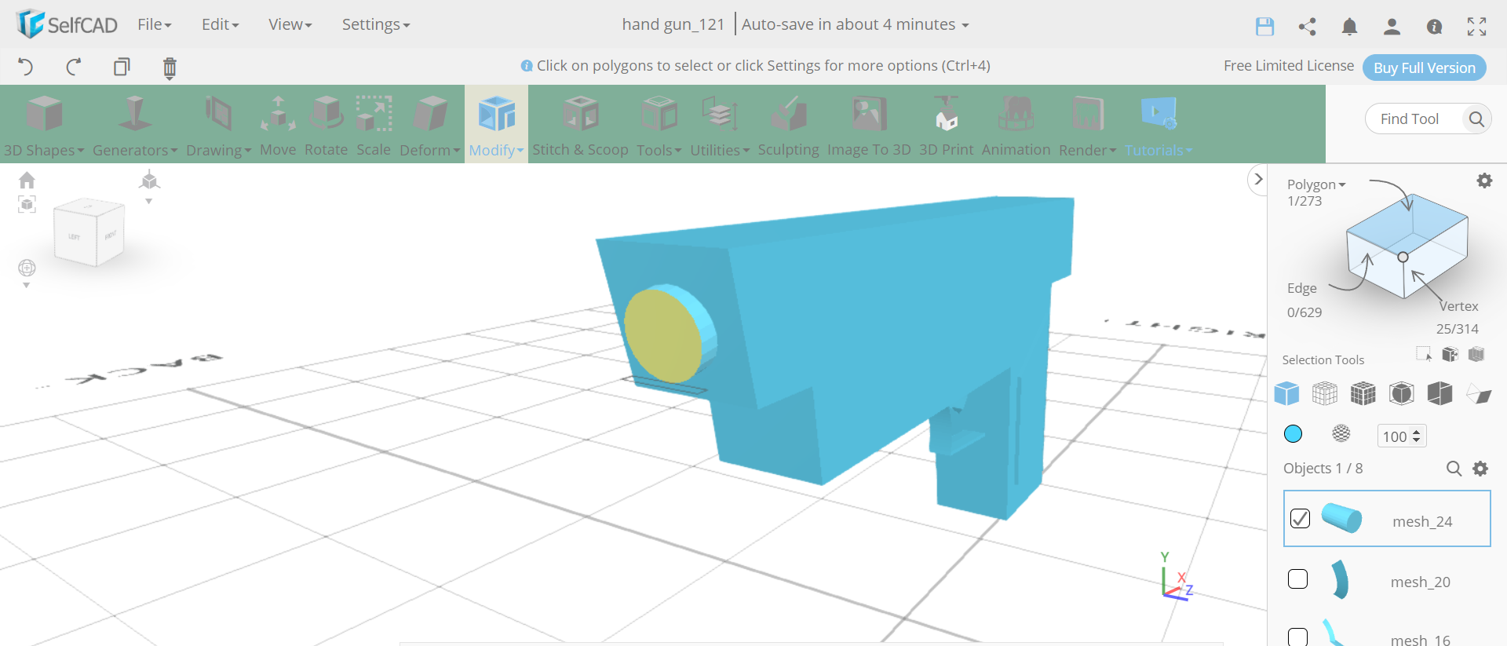1507x646 pixels.
Task: Open selection settings gear icon
Action: (x=1484, y=181)
